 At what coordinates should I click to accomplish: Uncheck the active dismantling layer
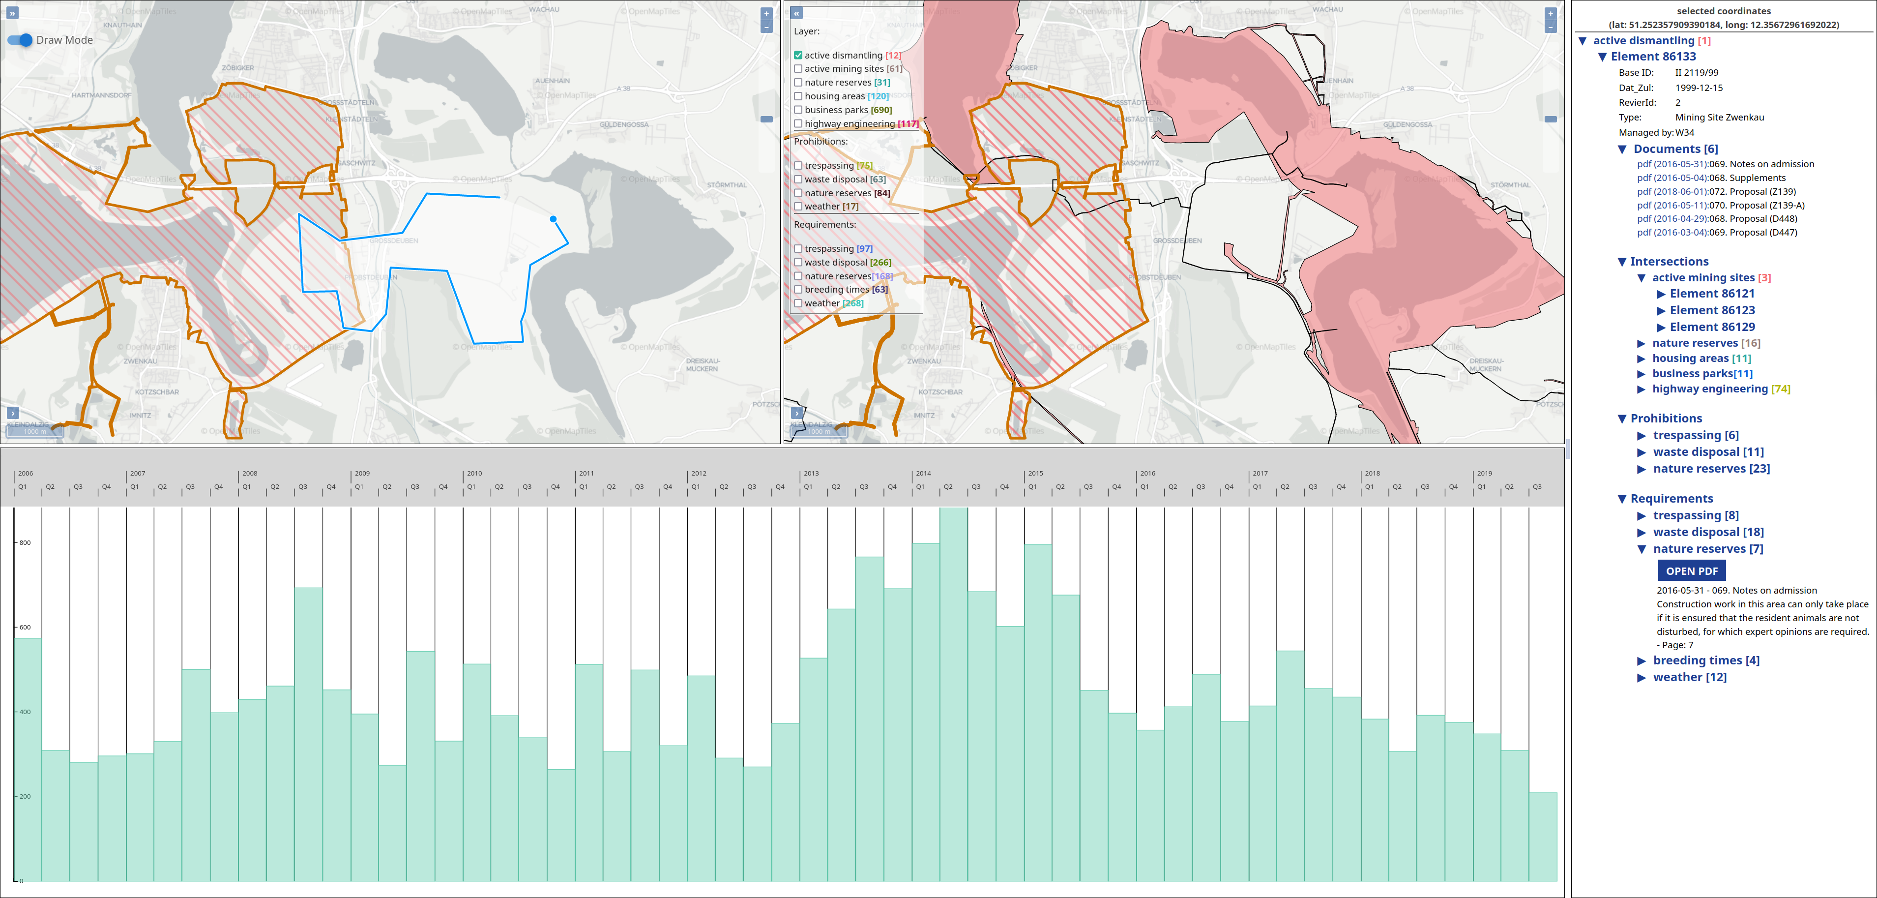click(798, 56)
